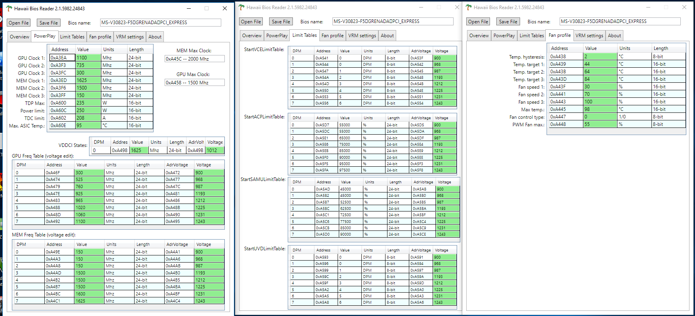Screen dimensions: 695x316
Task: Open the About tab in the Fan profile window
Action: 614,36
